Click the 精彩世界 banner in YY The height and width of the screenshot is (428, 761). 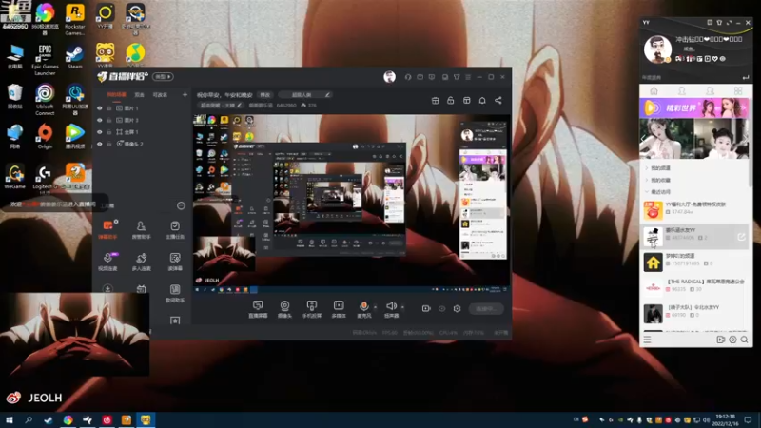pyautogui.click(x=694, y=107)
